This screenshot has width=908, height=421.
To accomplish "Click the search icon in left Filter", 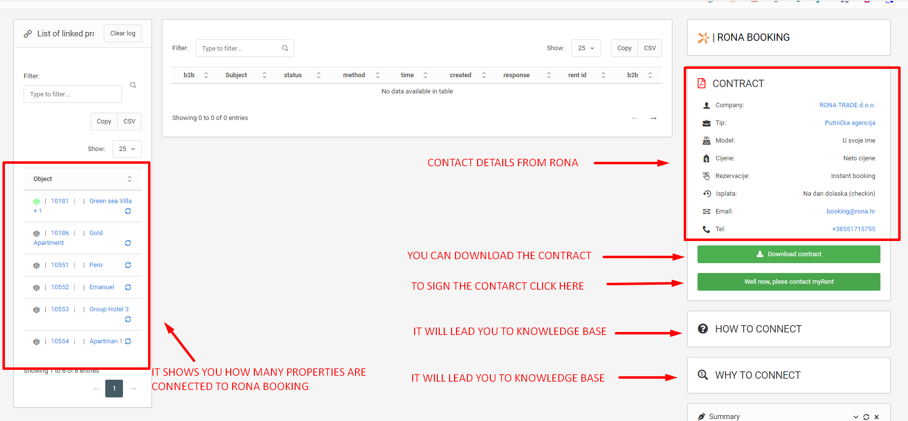I will (x=133, y=85).
